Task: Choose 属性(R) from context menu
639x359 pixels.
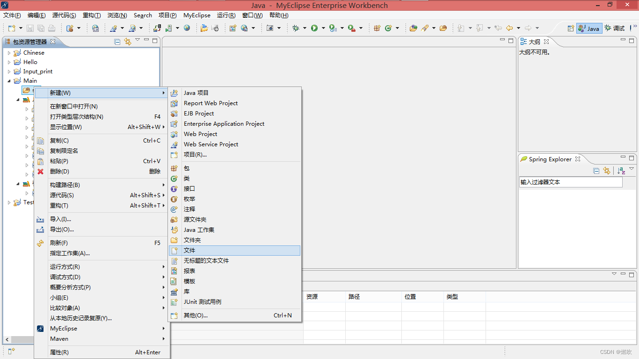Action: tap(102, 352)
